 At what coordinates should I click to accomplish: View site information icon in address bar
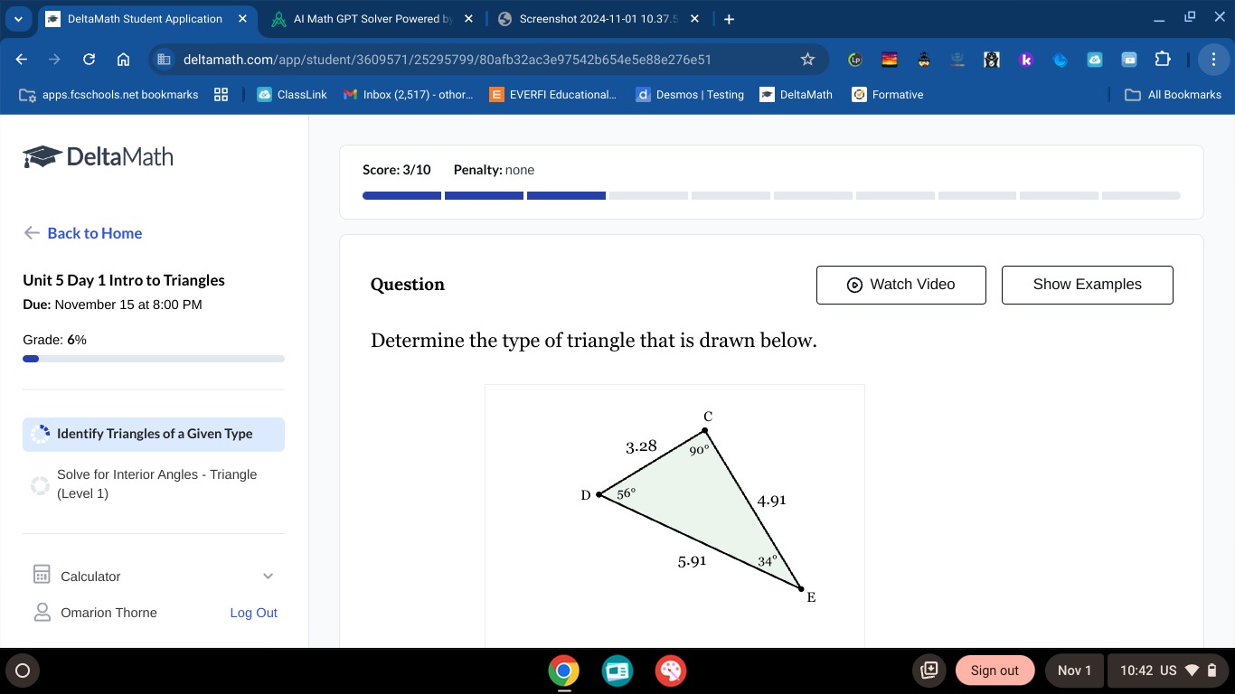tap(164, 60)
